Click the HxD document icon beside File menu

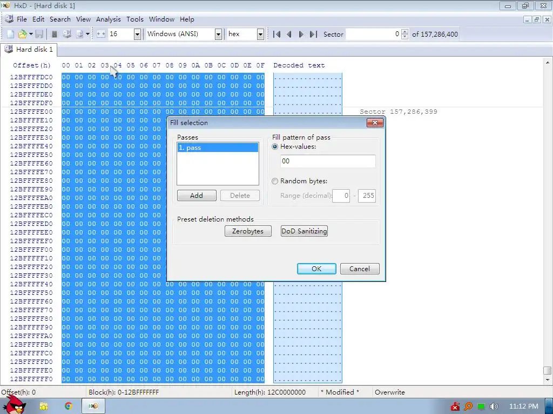[x=9, y=19]
